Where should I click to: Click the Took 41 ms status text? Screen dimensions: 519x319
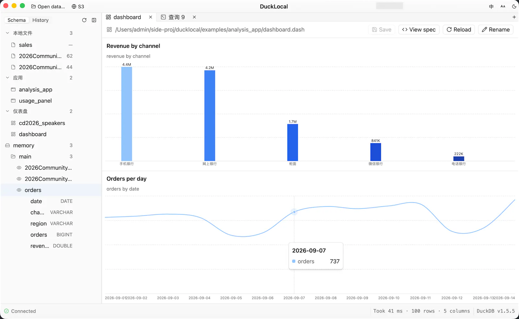click(388, 311)
